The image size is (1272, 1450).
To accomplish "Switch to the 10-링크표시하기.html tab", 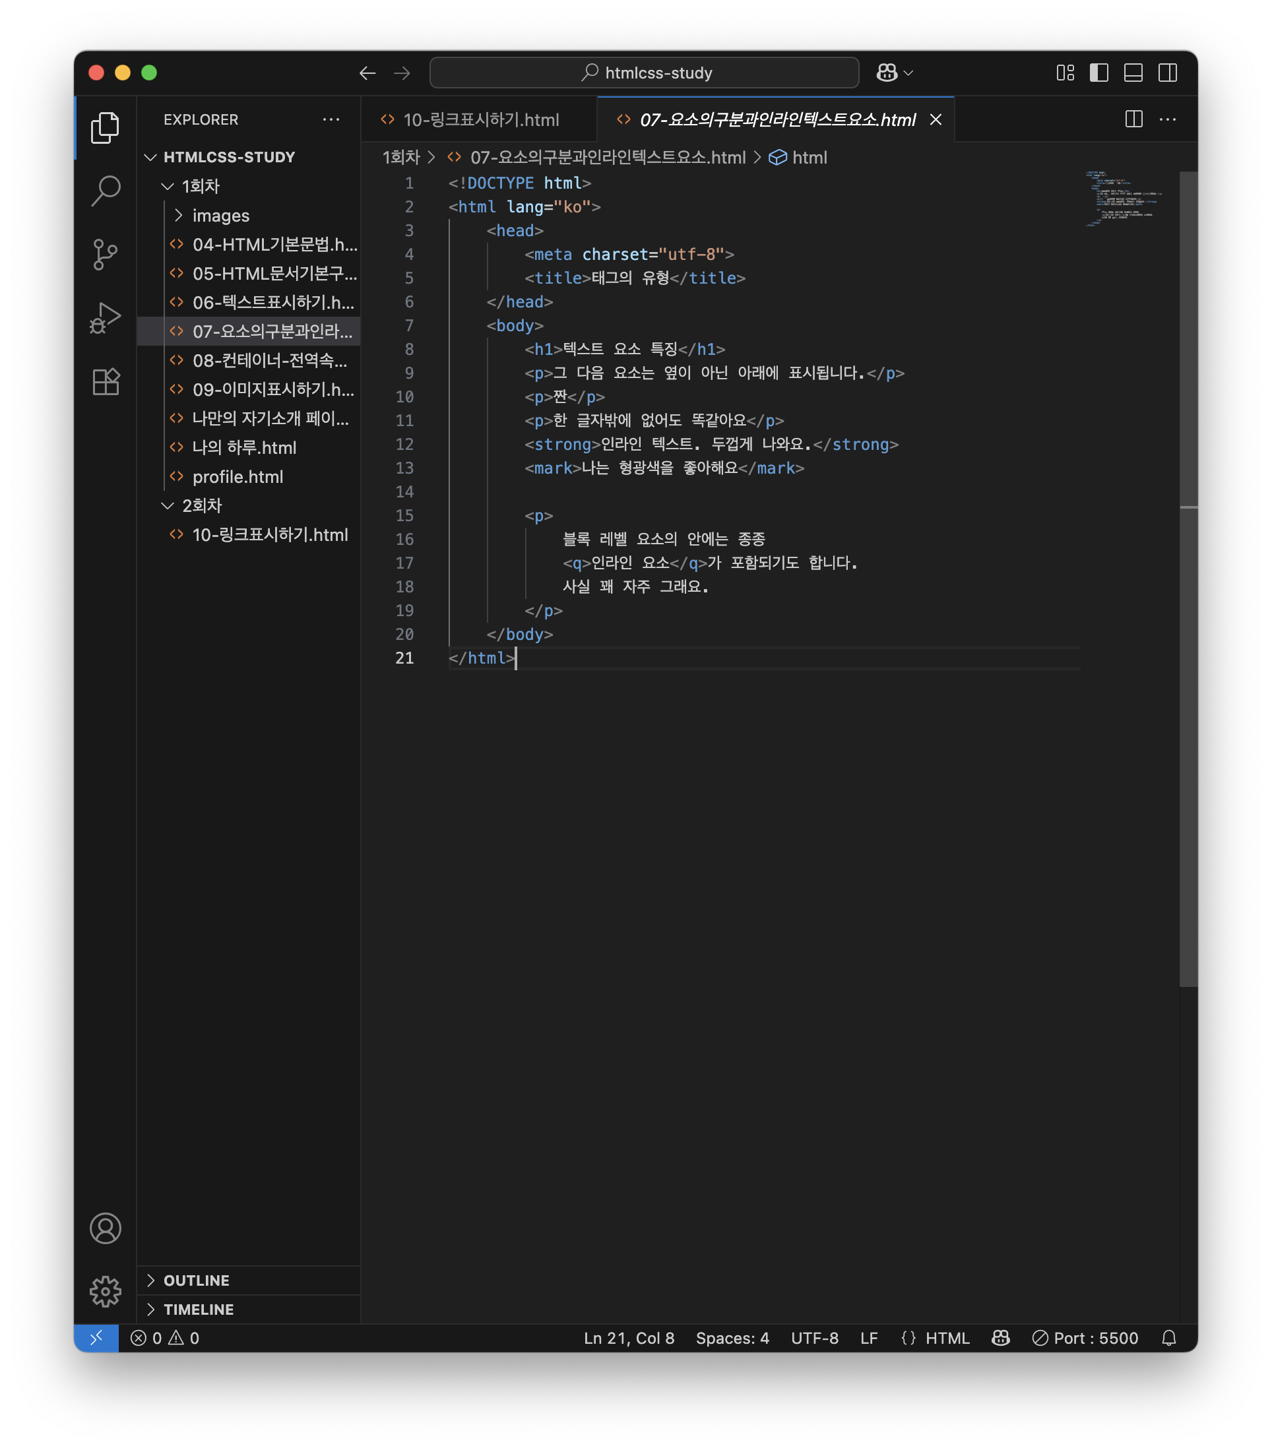I will pyautogui.click(x=480, y=120).
